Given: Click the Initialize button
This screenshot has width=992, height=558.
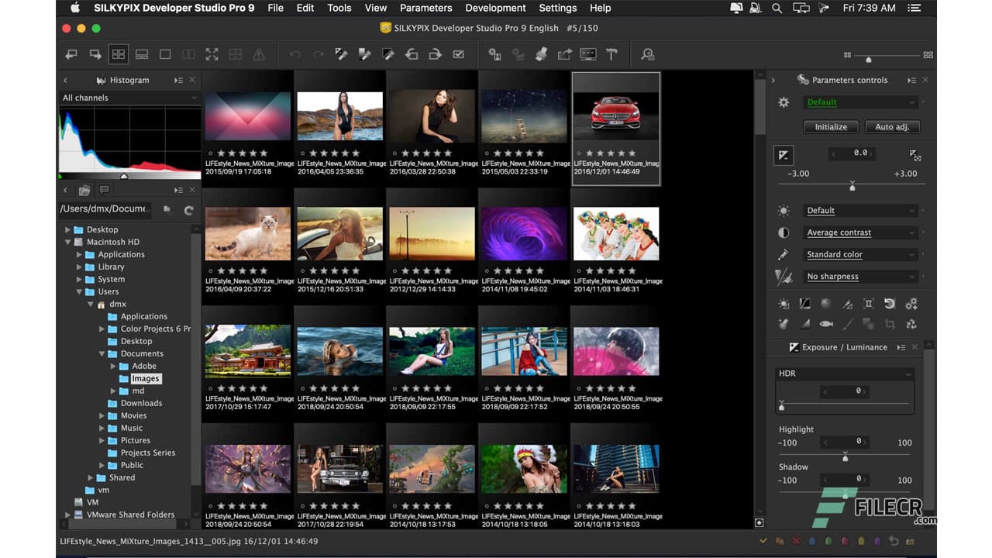Looking at the screenshot, I should point(830,126).
